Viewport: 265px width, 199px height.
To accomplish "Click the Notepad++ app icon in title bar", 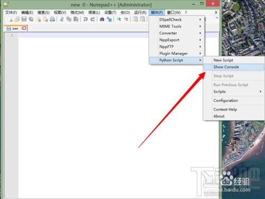I will (x=6, y=4).
